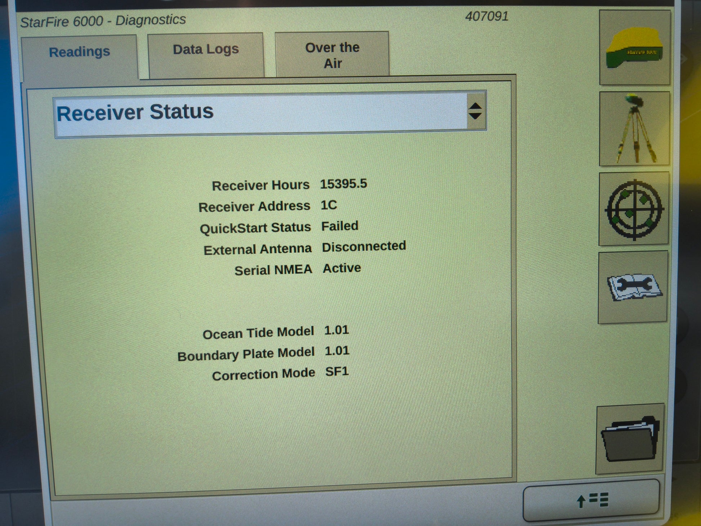Open the satellite crosshair tracking icon
Image resolution: width=701 pixels, height=526 pixels.
[x=633, y=209]
